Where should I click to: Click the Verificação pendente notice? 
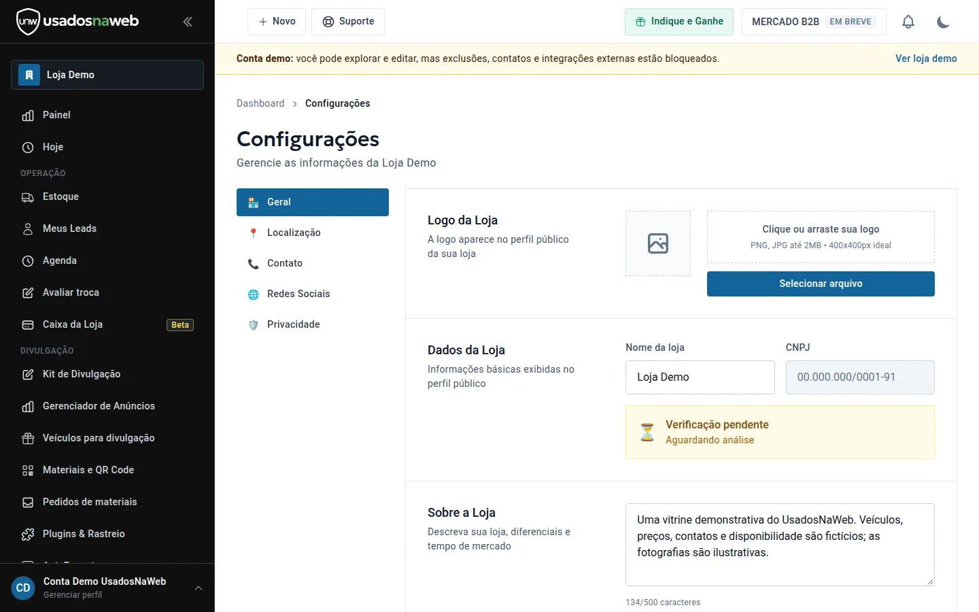pos(780,432)
